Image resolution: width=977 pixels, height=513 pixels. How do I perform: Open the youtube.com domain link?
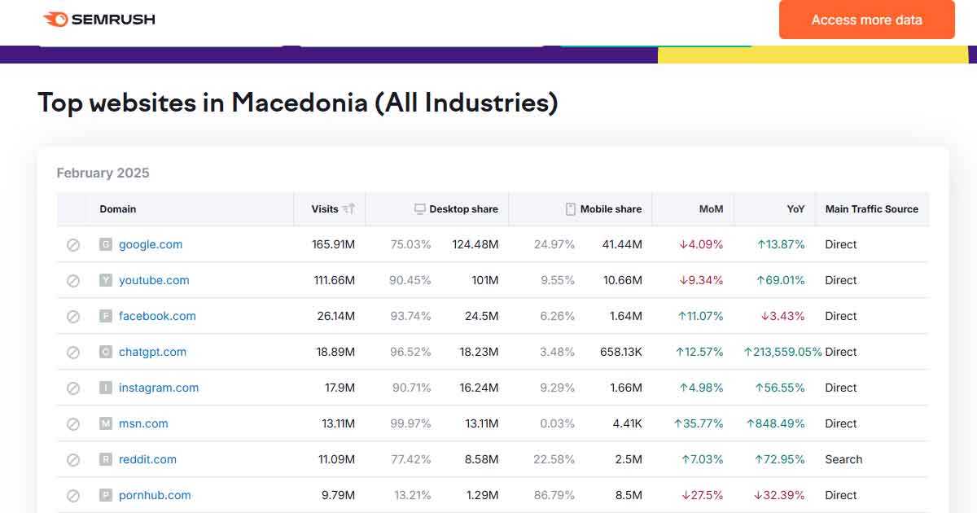(x=154, y=280)
